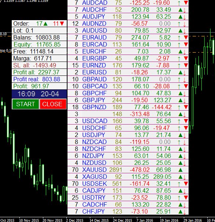Screen dimensions: 215x222
Task: Click the red down arrow in AUDJPY row
Action: click(x=185, y=17)
